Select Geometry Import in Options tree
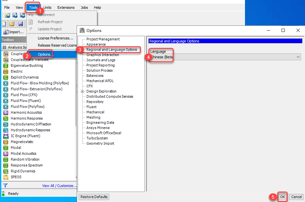 (100, 143)
